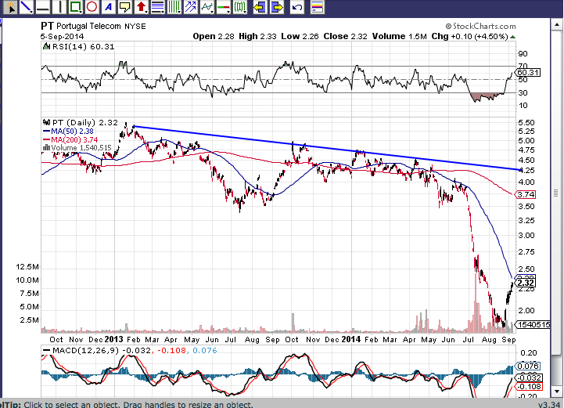Click the boxed 3.74 MA(200) price tag
This screenshot has width=564, height=408.
[x=526, y=195]
